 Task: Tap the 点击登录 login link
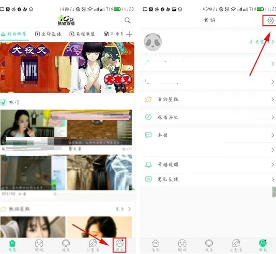click(259, 42)
